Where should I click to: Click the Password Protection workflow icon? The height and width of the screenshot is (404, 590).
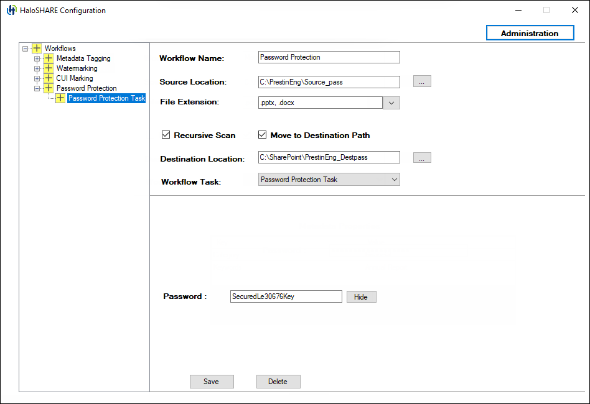[48, 88]
